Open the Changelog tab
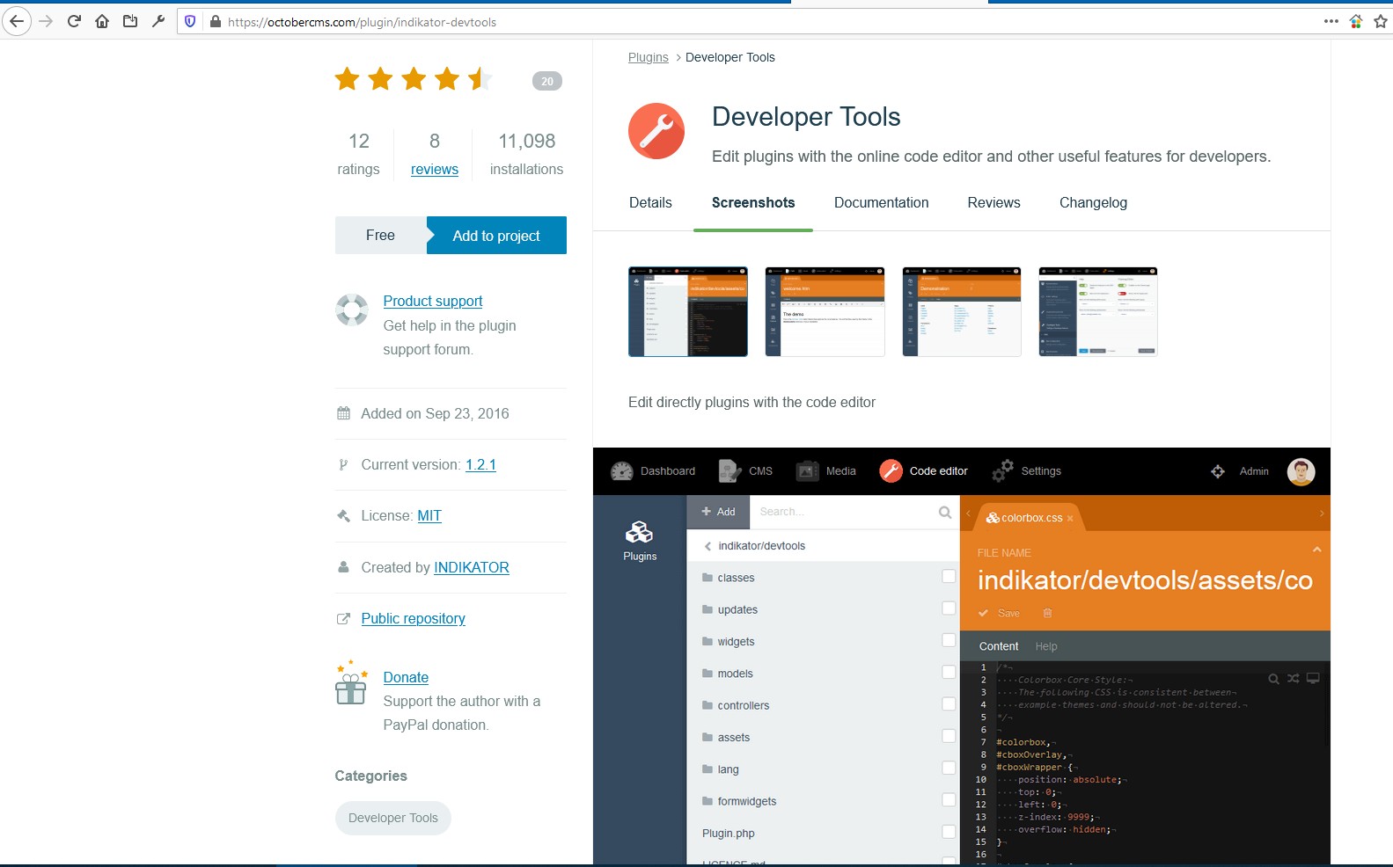1393x867 pixels. click(1092, 202)
